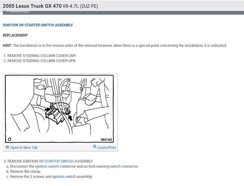Click the Open In New Tab icon
This screenshot has width=244, height=186.
click(7, 147)
